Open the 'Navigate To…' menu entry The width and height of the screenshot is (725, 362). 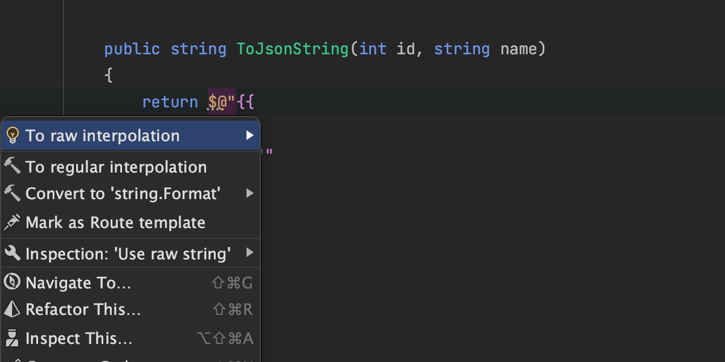tap(79, 282)
